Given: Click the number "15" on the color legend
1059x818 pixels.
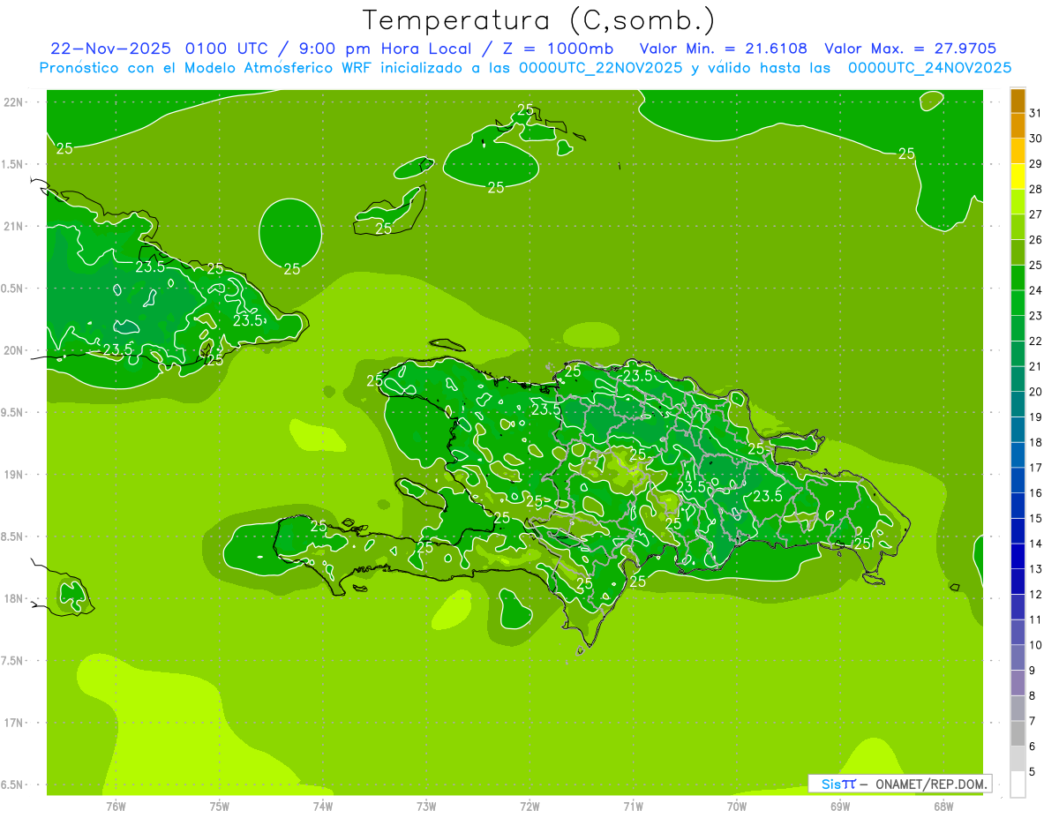Looking at the screenshot, I should [1036, 518].
